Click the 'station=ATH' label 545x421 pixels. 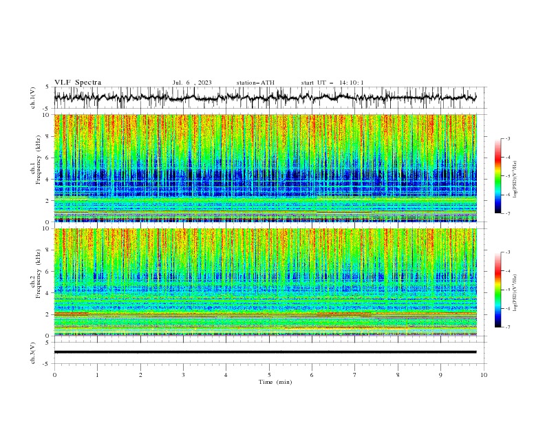pyautogui.click(x=255, y=83)
